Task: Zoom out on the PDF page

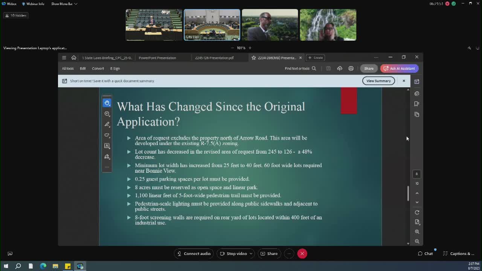Action: point(417,242)
